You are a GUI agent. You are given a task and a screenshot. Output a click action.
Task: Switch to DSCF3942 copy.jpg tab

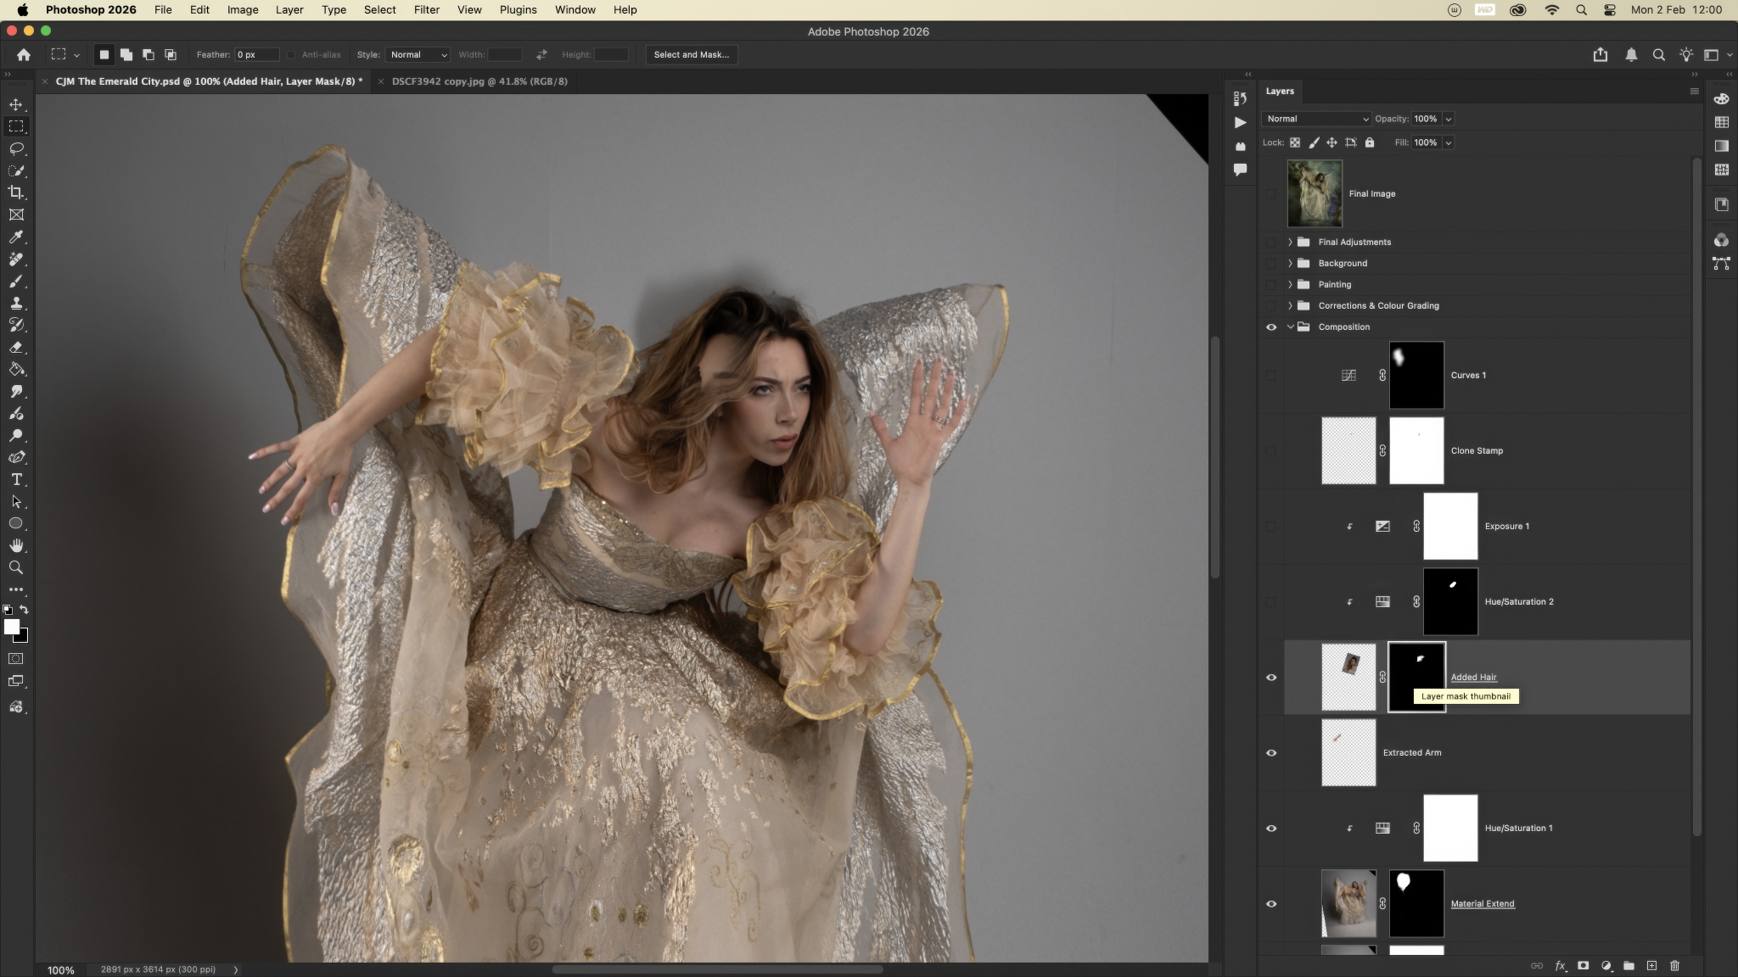coord(479,81)
